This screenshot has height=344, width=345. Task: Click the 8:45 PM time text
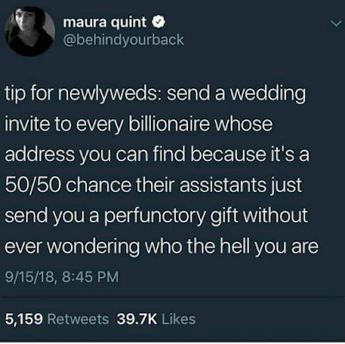click(x=90, y=278)
